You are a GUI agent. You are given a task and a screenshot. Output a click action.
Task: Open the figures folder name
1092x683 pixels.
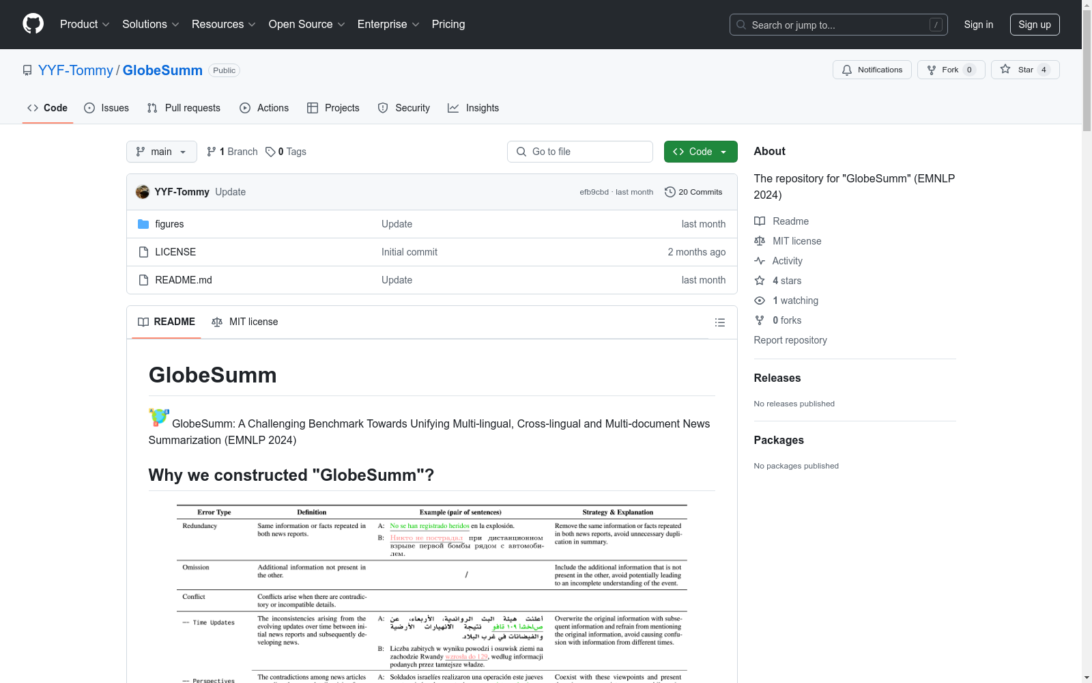[x=169, y=224]
